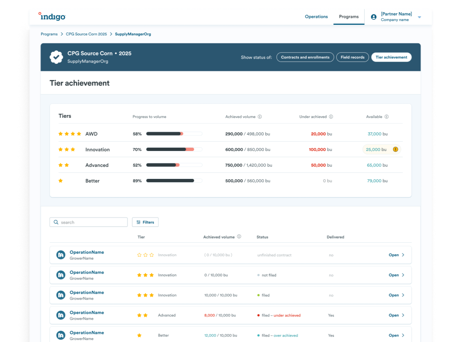Click info icon next to Available
The image size is (456, 342).
(x=387, y=116)
